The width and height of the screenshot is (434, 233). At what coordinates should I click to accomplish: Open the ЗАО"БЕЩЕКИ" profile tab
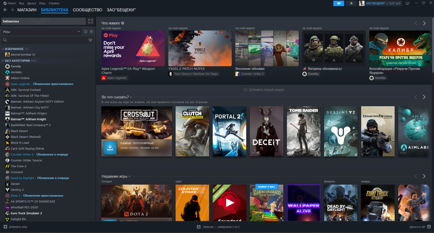[x=122, y=10]
